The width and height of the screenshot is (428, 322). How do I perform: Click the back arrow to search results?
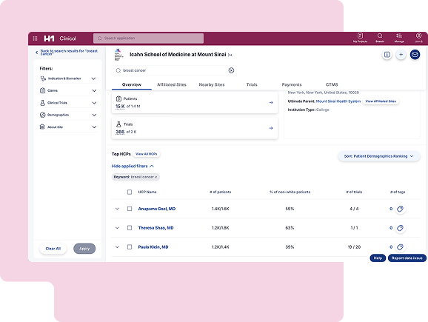click(37, 53)
